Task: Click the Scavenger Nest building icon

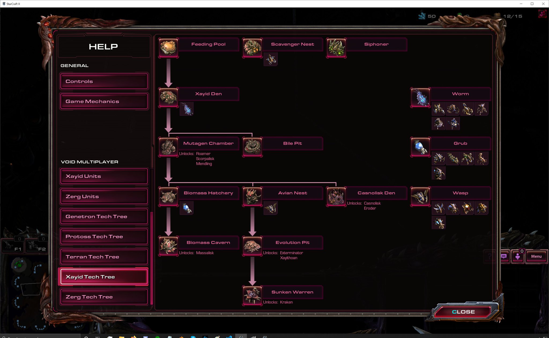Action: click(x=252, y=48)
